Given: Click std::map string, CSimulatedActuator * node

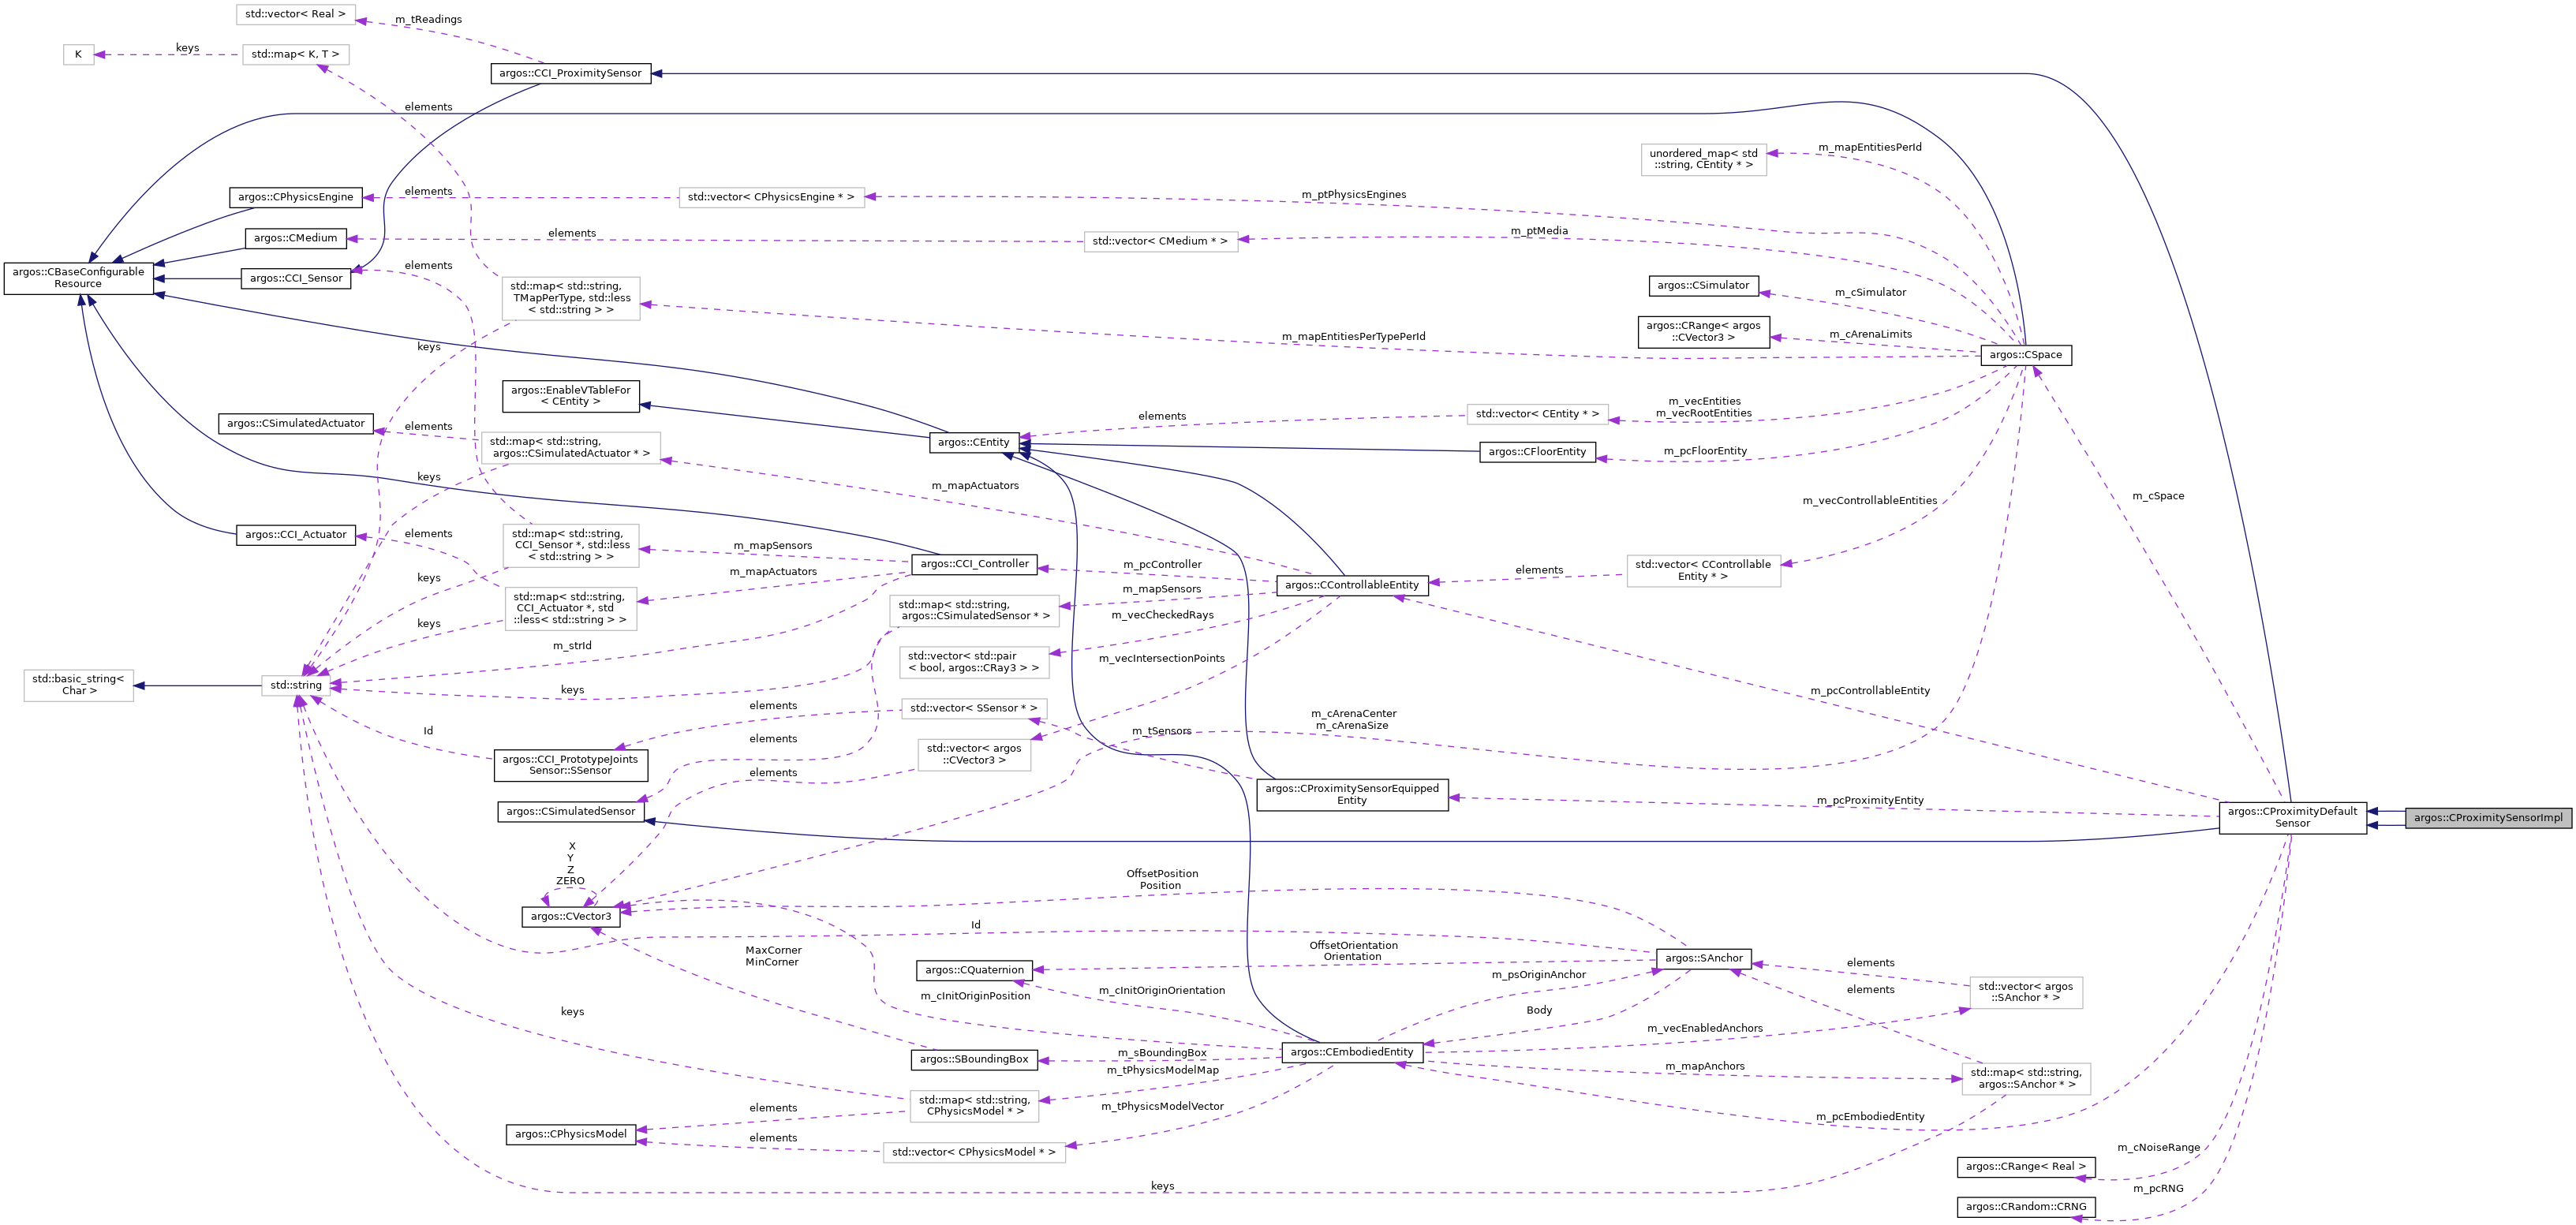Looking at the screenshot, I should pyautogui.click(x=571, y=448).
